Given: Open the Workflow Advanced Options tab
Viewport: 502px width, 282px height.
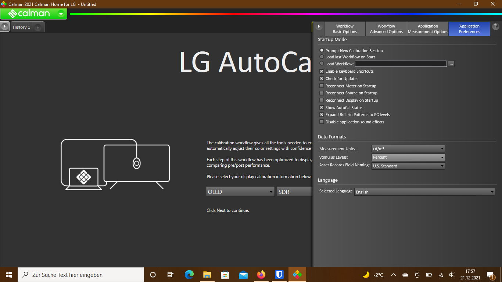Looking at the screenshot, I should point(386,29).
